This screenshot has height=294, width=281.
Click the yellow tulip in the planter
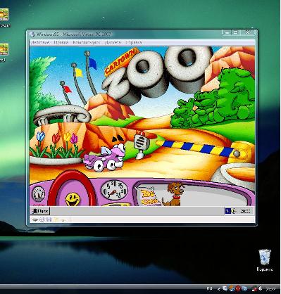point(68,136)
